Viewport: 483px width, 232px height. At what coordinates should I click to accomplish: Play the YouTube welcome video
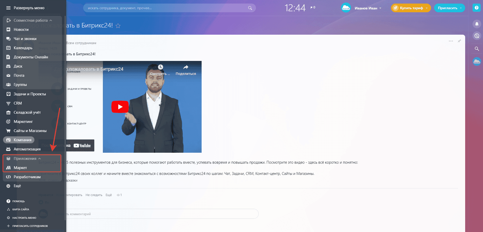(x=120, y=107)
